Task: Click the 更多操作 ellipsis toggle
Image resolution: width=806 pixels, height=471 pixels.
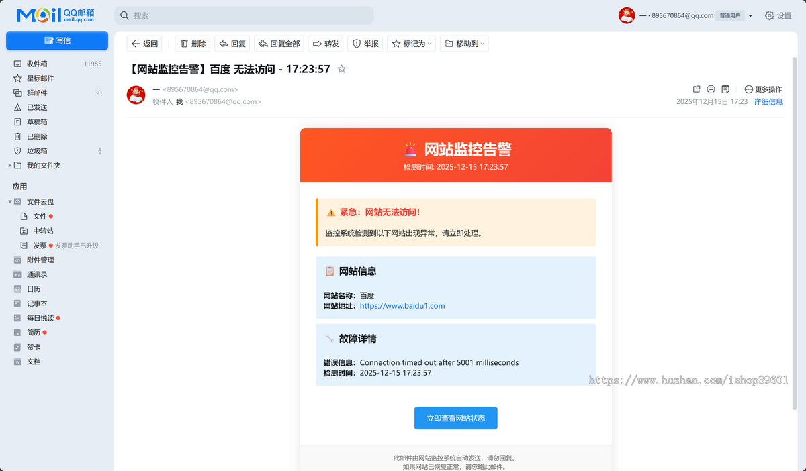Action: pyautogui.click(x=748, y=89)
